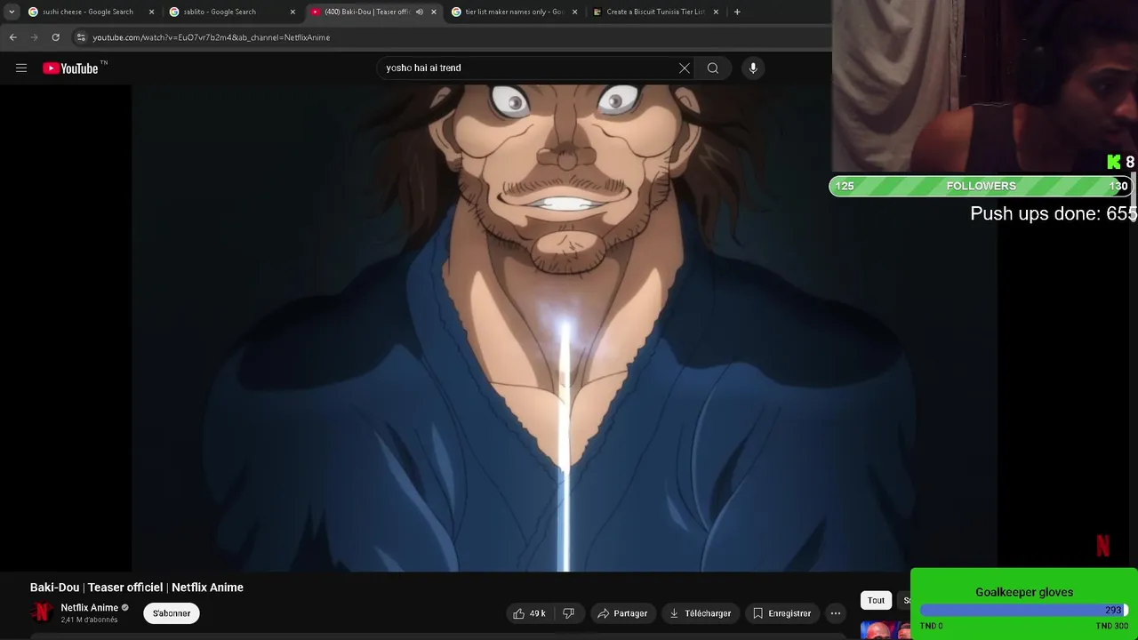Click the Push ups done counter text
Viewport: 1138px width, 640px height.
click(x=1053, y=213)
